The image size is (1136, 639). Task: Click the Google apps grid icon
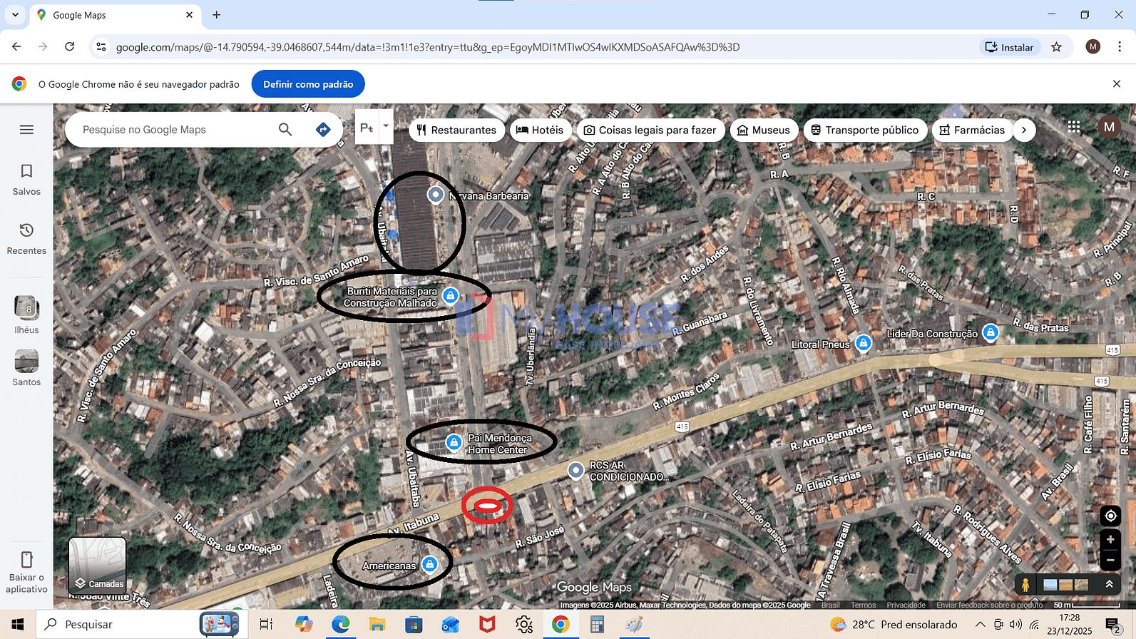1074,127
